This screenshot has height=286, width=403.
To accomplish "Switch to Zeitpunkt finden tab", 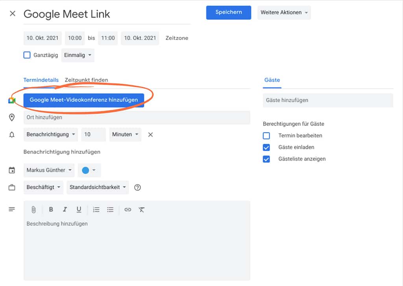I will (86, 80).
